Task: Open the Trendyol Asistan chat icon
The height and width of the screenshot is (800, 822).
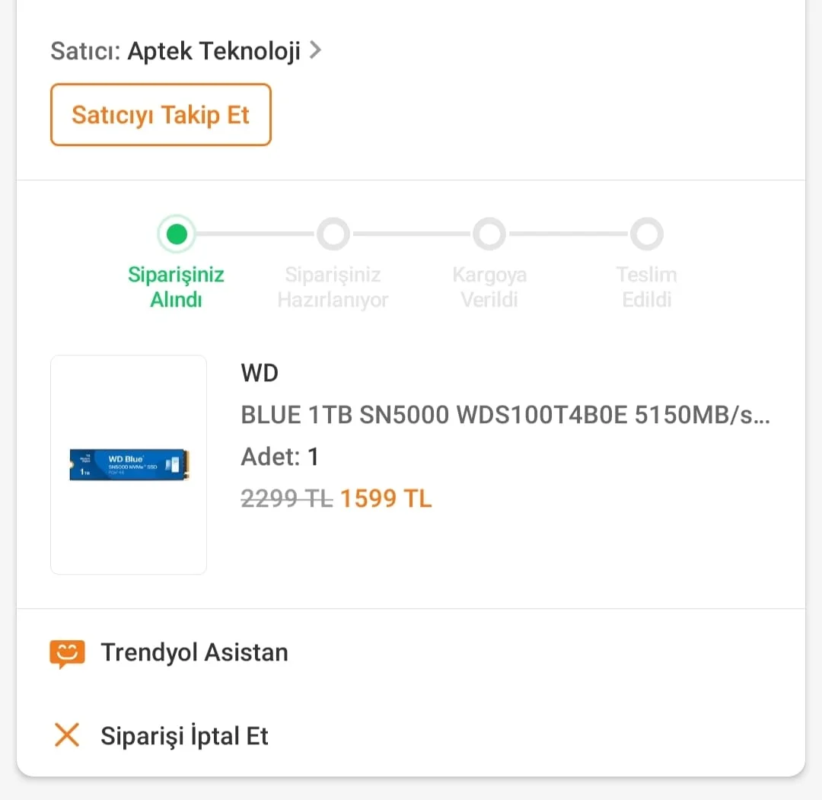Action: pyautogui.click(x=67, y=653)
